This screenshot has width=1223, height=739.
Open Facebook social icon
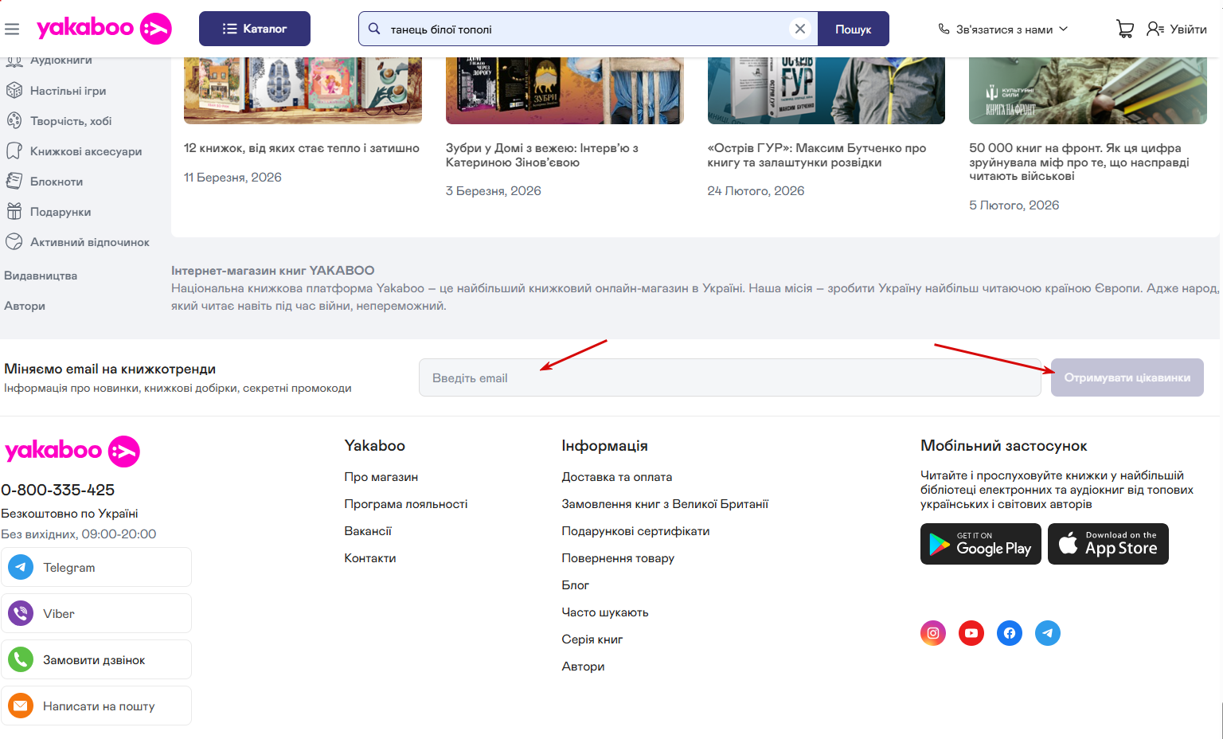(1010, 633)
